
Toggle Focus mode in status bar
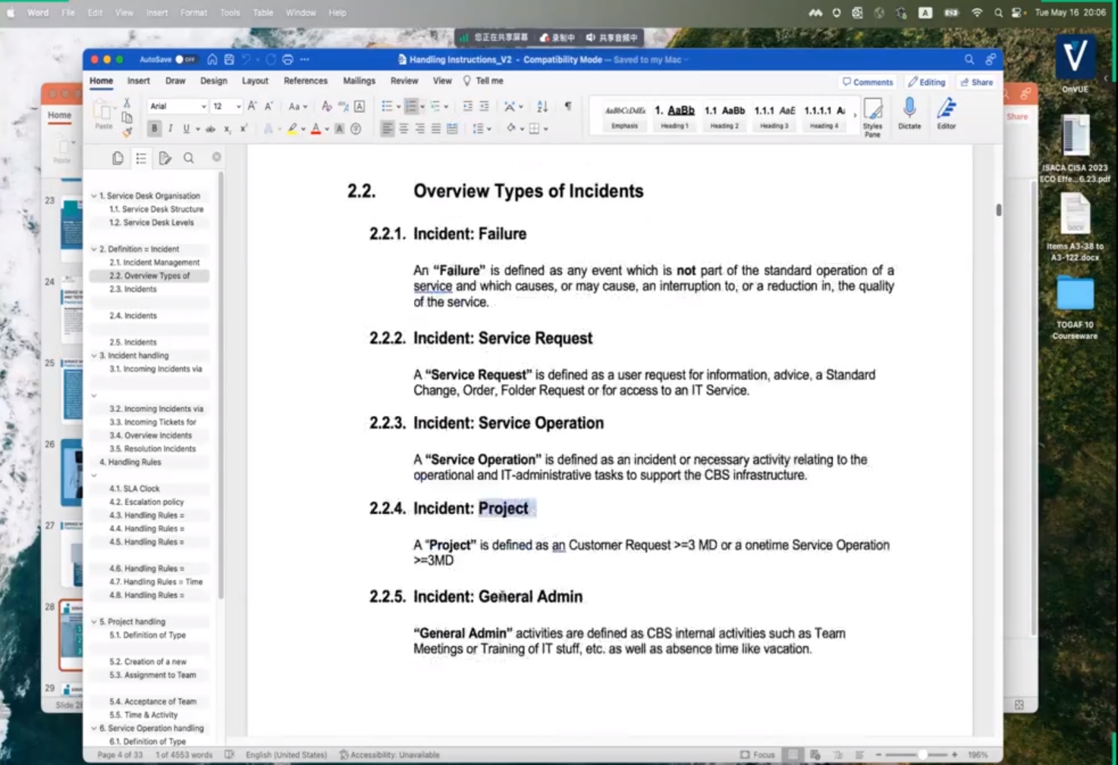click(x=758, y=754)
